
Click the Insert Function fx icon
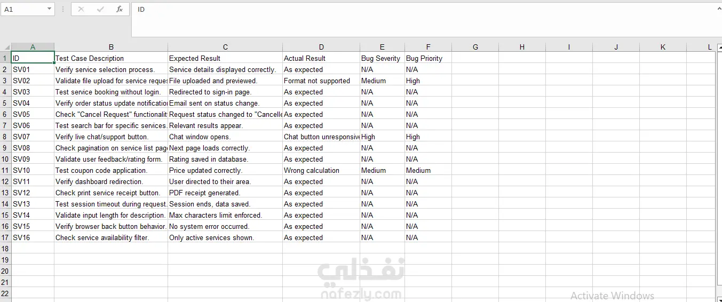click(120, 9)
